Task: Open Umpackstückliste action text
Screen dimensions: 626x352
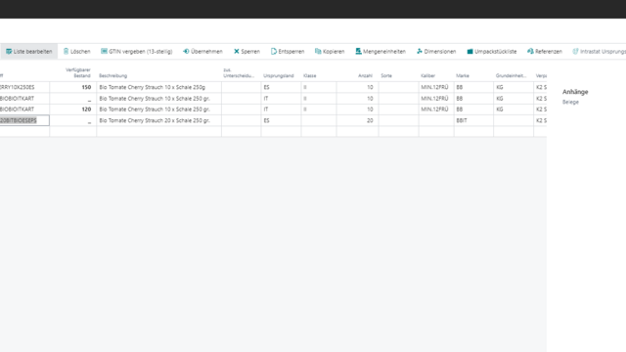Action: (496, 52)
